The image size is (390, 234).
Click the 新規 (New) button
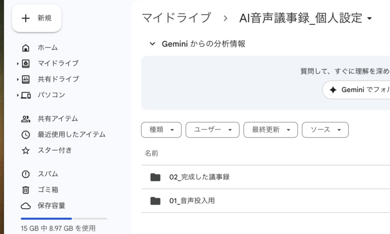[37, 18]
